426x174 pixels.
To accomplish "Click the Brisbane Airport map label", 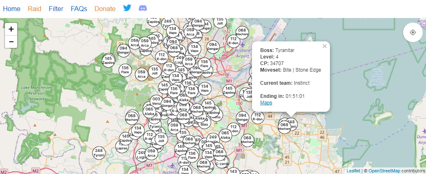I will point(242,53).
